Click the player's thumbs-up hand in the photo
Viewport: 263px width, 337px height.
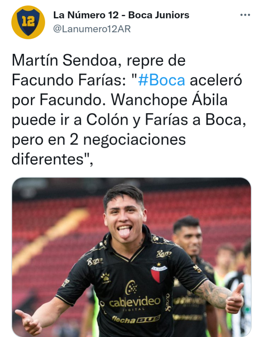click(234, 298)
